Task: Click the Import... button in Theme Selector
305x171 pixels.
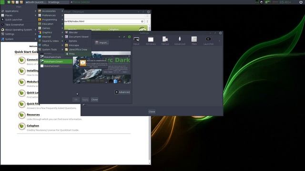Action: tap(102, 43)
